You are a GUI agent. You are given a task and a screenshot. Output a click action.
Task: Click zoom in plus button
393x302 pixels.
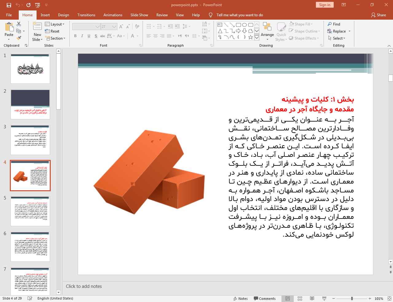tap(370, 299)
